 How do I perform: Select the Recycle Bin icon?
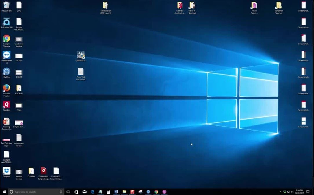(x=6, y=5)
